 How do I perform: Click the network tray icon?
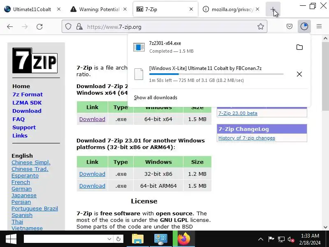[281, 239]
